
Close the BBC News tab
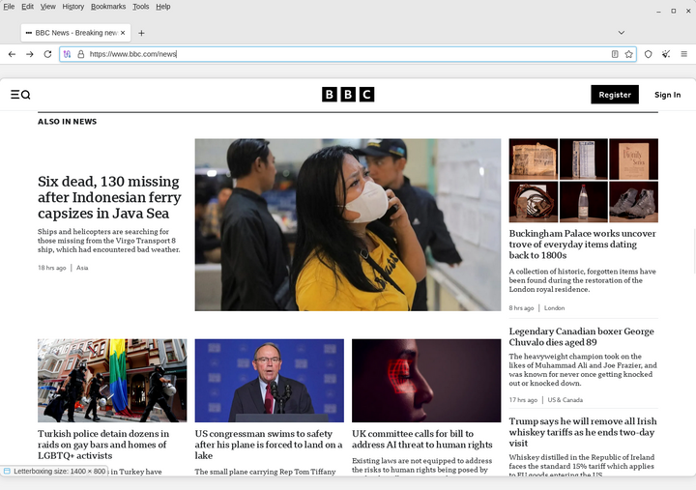pos(123,33)
